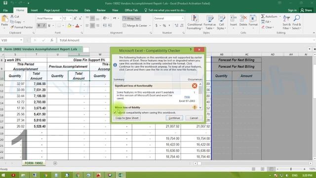This screenshot has width=316, height=178.
Task: Toggle Bold formatting
Action: click(x=39, y=26)
